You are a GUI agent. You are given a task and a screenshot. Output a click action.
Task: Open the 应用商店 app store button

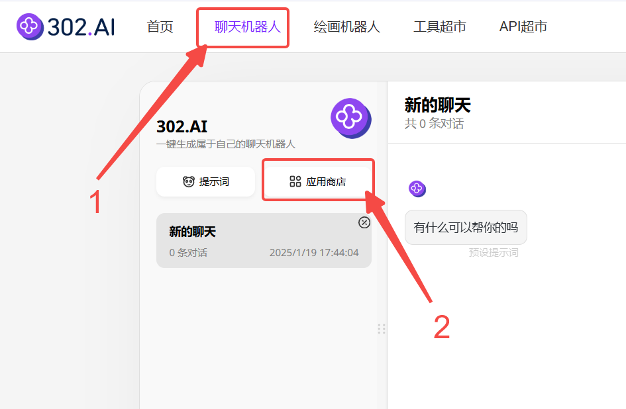pyautogui.click(x=318, y=181)
